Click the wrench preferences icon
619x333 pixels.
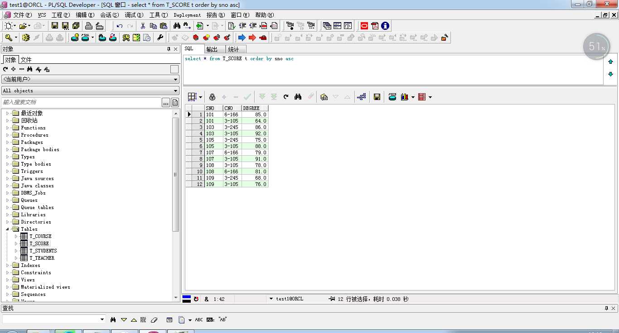160,38
